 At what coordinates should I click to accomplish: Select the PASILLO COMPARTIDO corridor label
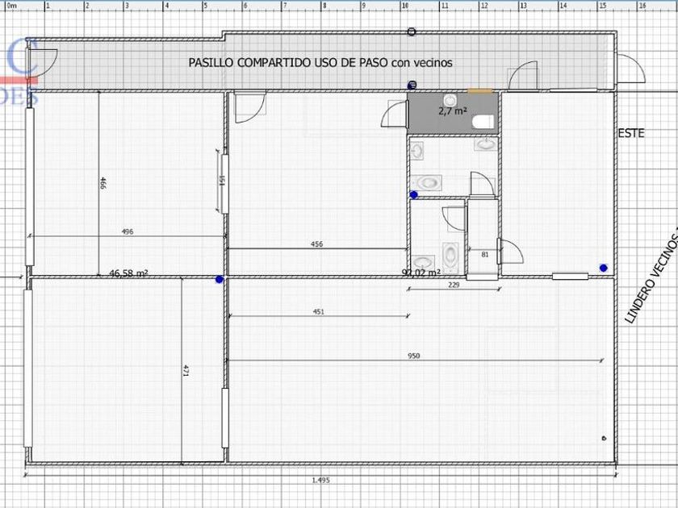[x=320, y=62]
